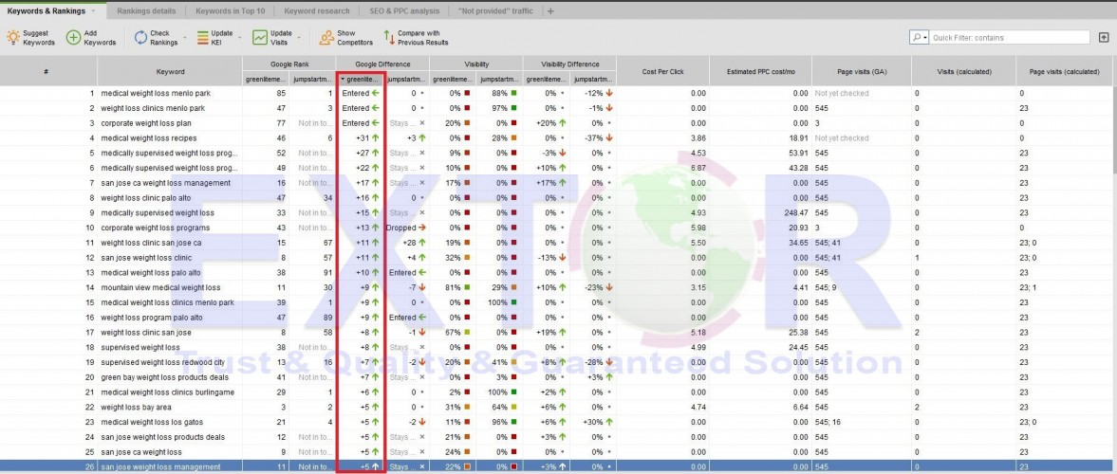Image resolution: width=1117 pixels, height=474 pixels.
Task: Expand the Update KEI dropdown arrow
Action: [x=238, y=38]
